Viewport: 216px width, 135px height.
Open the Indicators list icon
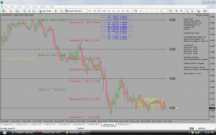coord(198,11)
